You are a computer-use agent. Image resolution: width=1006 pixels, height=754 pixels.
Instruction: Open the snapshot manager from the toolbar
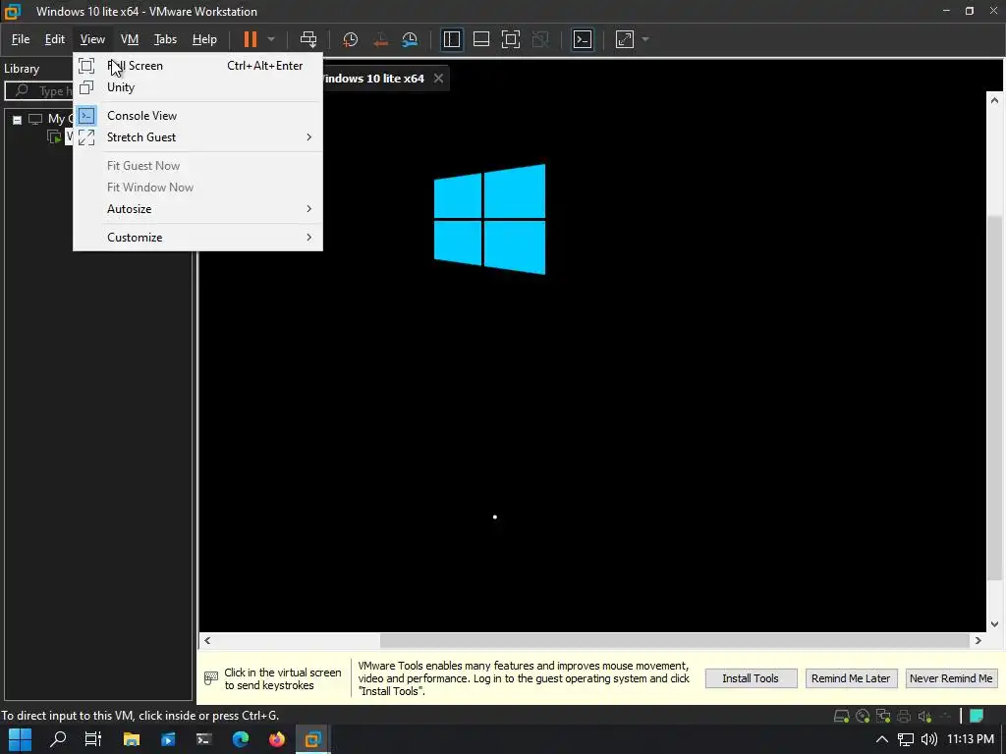(410, 39)
